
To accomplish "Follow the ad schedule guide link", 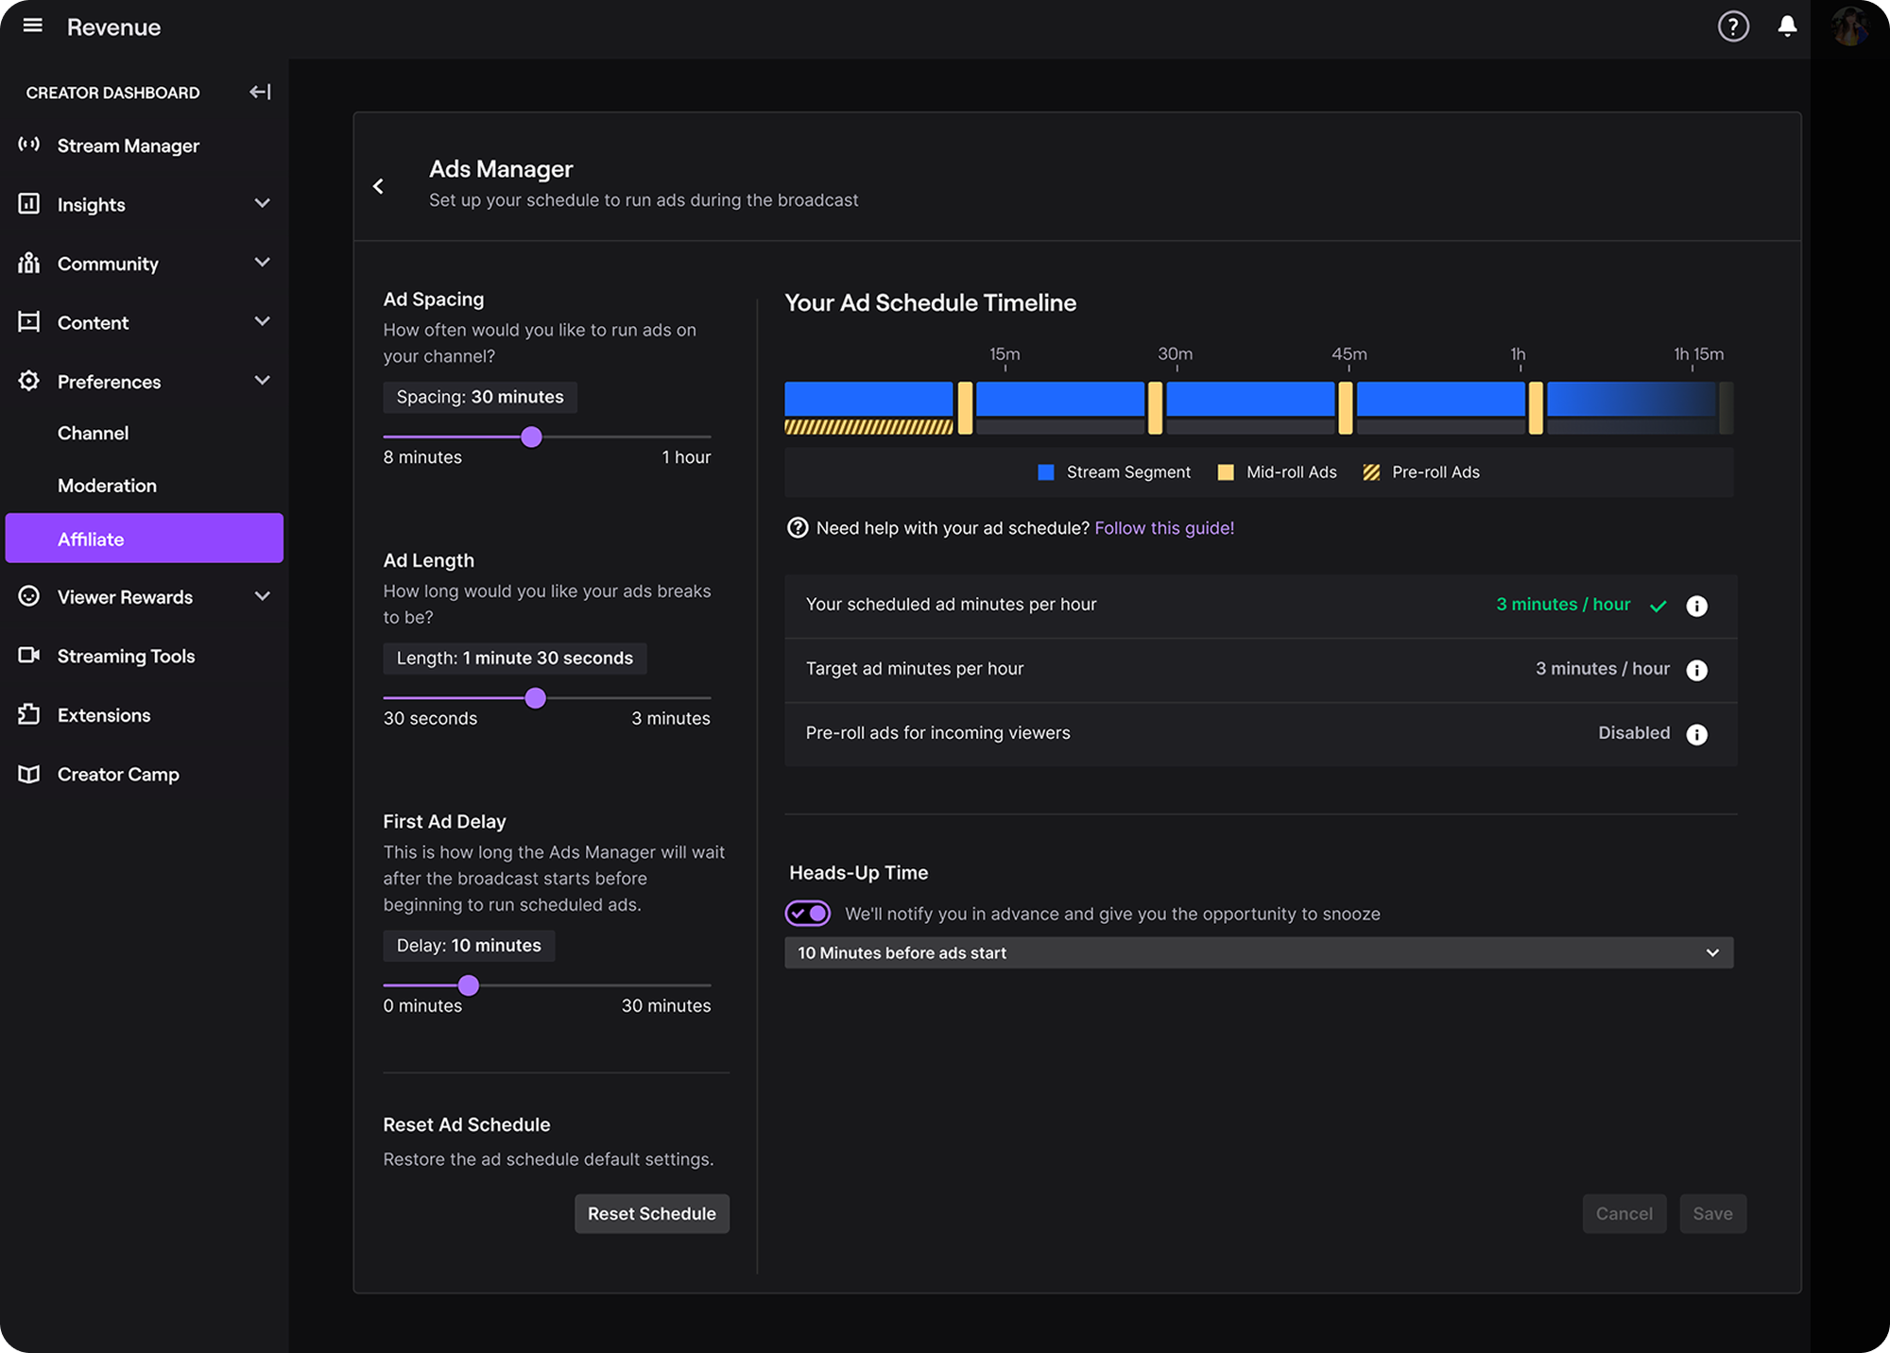I will tap(1164, 528).
